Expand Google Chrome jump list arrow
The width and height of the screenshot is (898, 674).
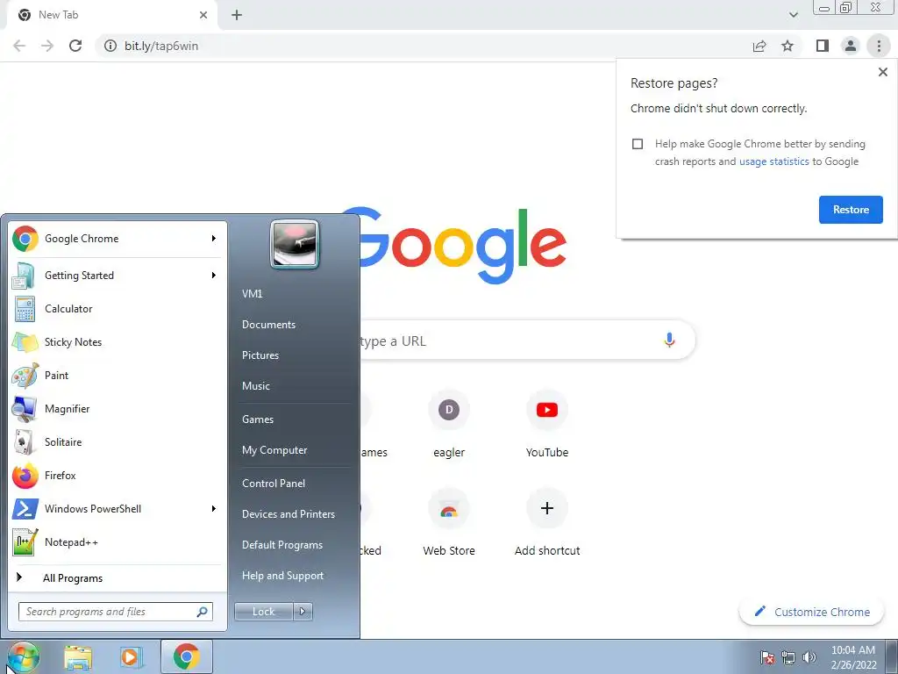click(x=214, y=239)
